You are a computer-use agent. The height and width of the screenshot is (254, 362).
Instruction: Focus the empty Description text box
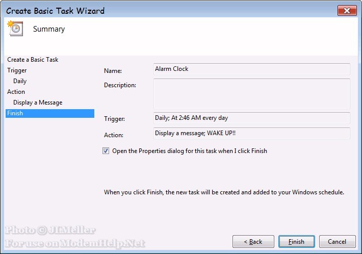click(252, 93)
